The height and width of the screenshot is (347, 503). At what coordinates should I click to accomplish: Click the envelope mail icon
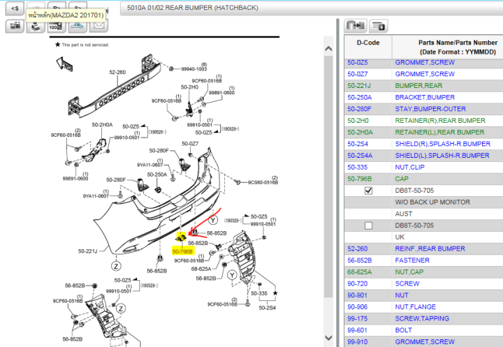[99, 27]
